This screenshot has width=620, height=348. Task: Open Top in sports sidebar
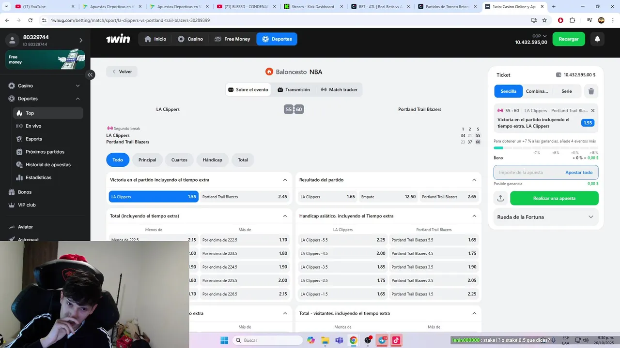[x=48, y=113]
